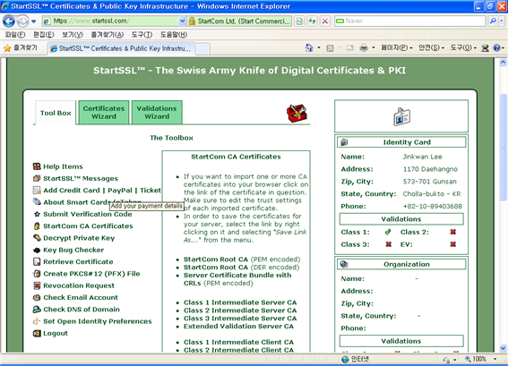Click the globe icon in Organization header
The width and height of the screenshot is (508, 366).
click(344, 264)
